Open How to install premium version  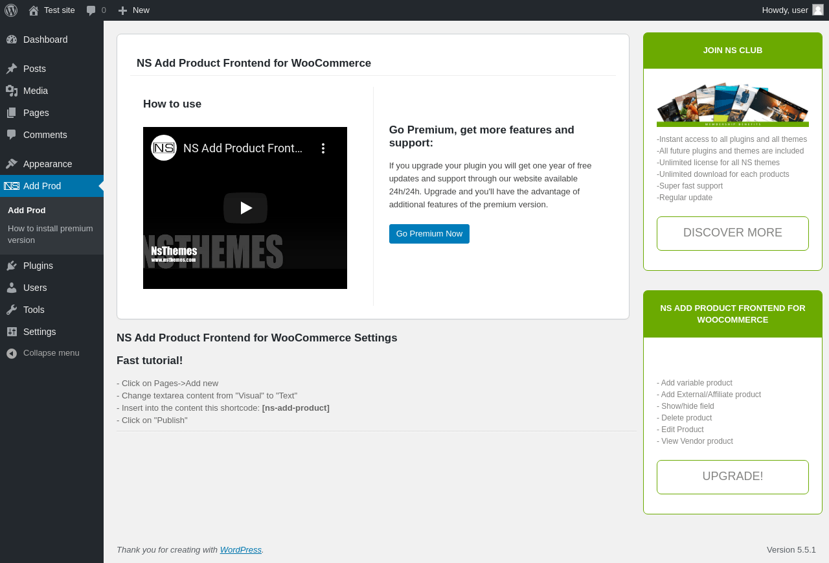(x=51, y=234)
